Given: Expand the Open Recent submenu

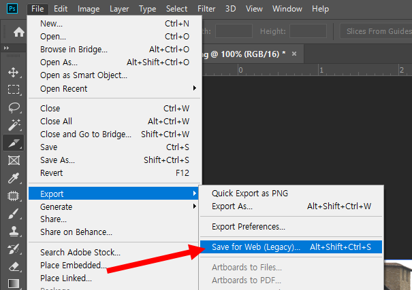Looking at the screenshot, I should pos(115,88).
